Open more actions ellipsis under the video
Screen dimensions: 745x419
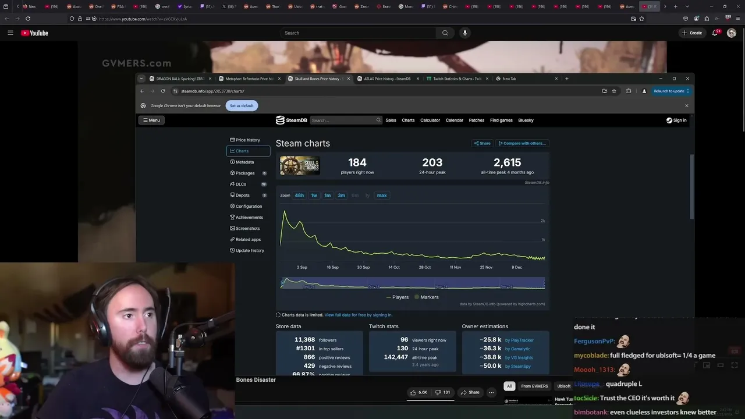point(491,392)
